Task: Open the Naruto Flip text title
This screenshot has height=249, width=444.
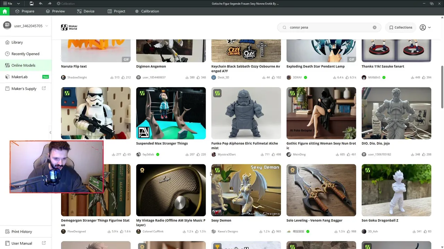Action: tap(74, 66)
